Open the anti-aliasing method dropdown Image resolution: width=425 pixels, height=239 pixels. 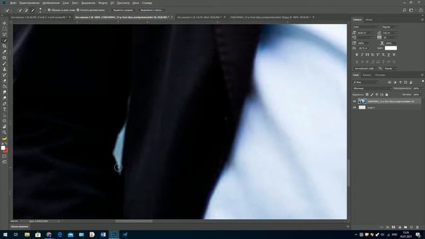pyautogui.click(x=390, y=68)
